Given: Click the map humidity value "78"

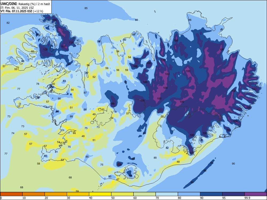Looking at the screenshot, I should [x=38, y=84].
